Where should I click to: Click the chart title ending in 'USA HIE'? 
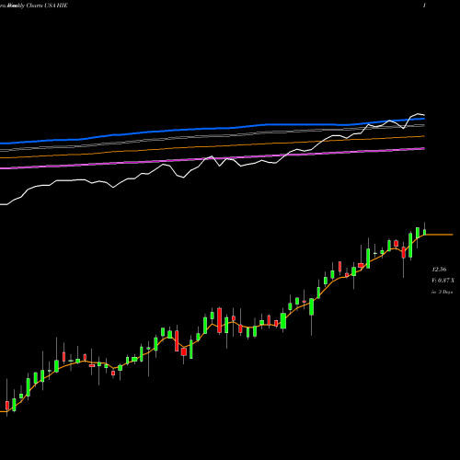(34, 6)
